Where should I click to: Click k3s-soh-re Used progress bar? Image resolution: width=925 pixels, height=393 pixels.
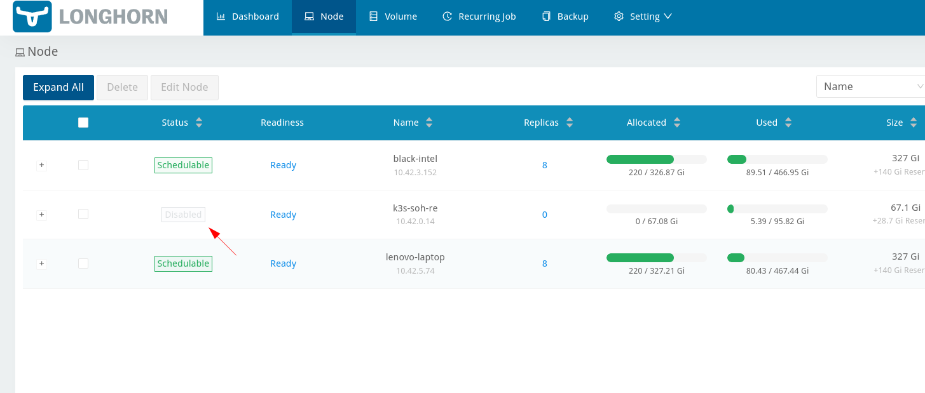click(778, 209)
